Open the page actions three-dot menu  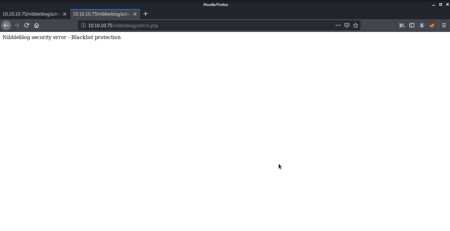pos(338,25)
